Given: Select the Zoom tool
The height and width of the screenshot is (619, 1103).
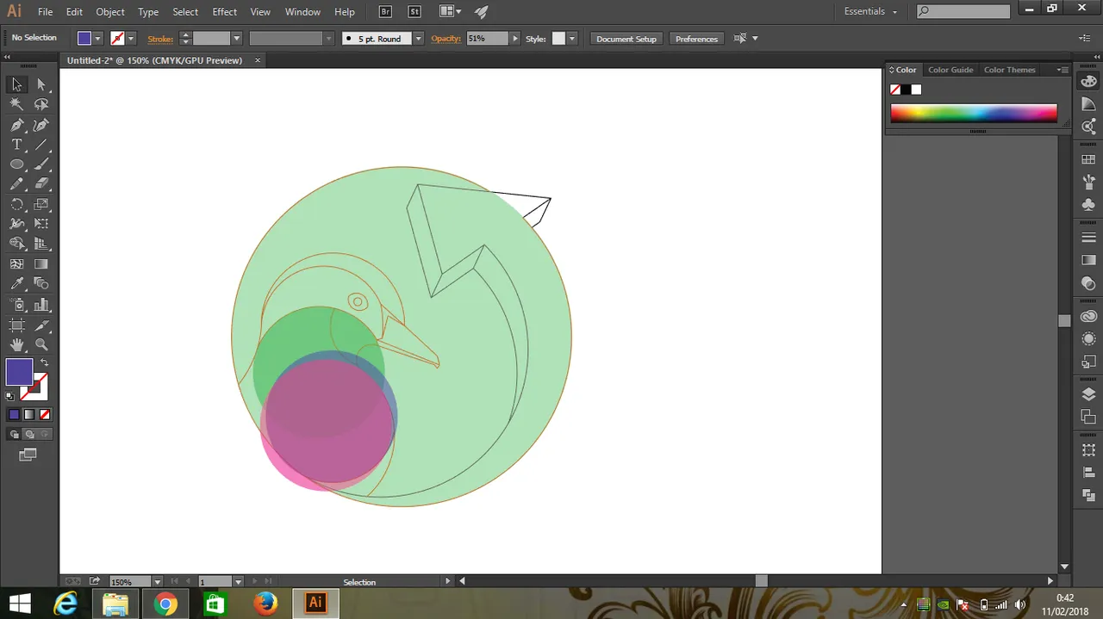Looking at the screenshot, I should click(x=41, y=345).
